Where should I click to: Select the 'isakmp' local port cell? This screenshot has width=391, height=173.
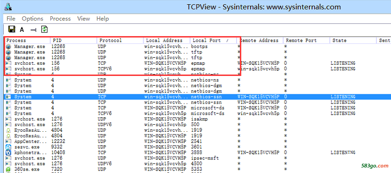(199, 119)
